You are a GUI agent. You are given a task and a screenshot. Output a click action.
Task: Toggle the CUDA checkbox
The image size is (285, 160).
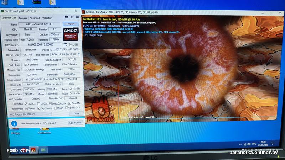(x=39, y=104)
